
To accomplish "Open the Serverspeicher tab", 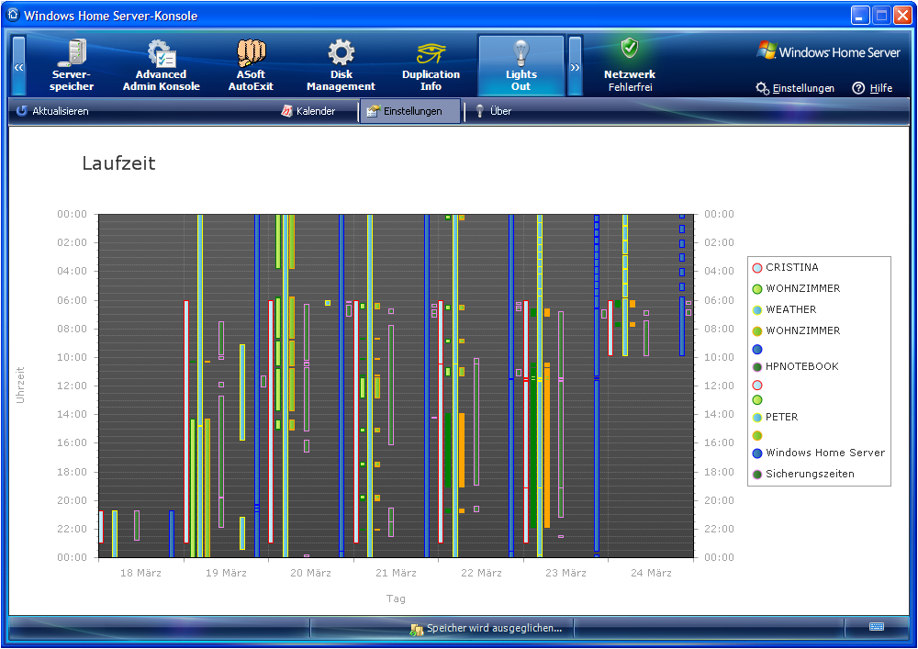I will (x=72, y=65).
